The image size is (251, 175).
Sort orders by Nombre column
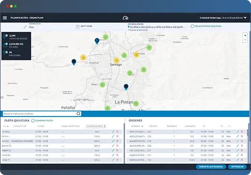tap(137, 126)
